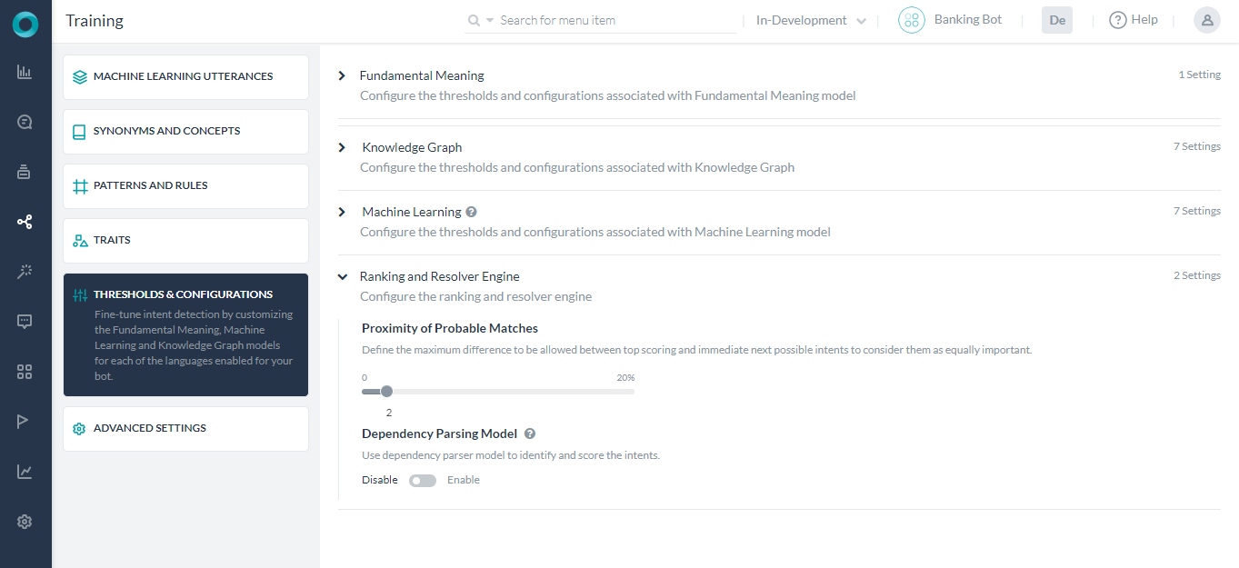The height and width of the screenshot is (568, 1239).
Task: Click the Disable label
Action: coord(380,480)
